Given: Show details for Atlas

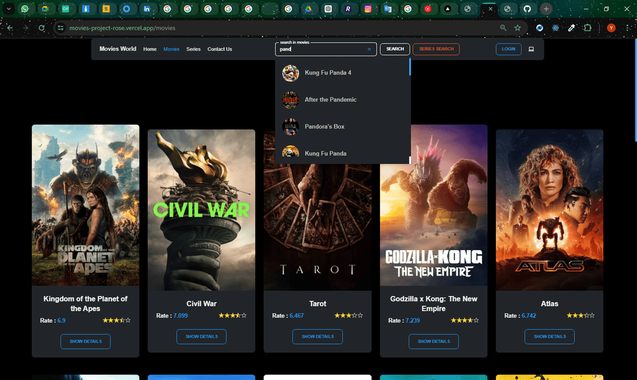Looking at the screenshot, I should pos(550,337).
